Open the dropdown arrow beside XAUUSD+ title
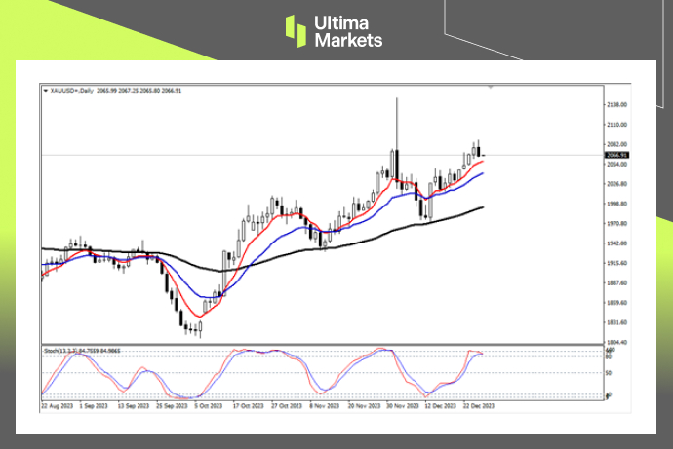The width and height of the screenshot is (673, 449). point(44,90)
